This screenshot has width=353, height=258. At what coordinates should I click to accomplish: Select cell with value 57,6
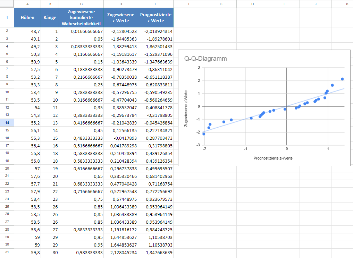click(x=27, y=177)
